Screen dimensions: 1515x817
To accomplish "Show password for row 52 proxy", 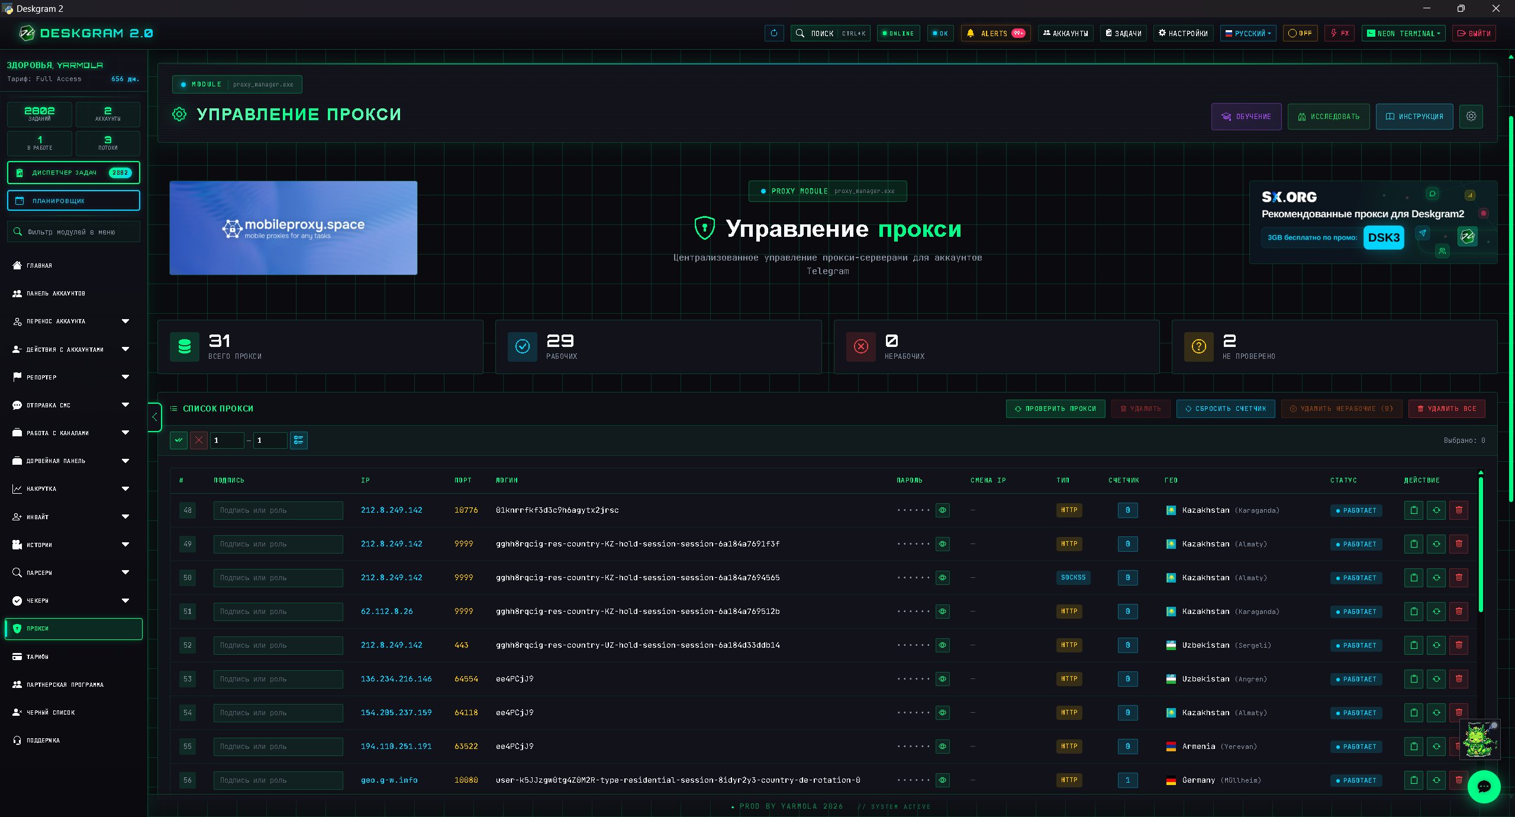I will (x=943, y=645).
